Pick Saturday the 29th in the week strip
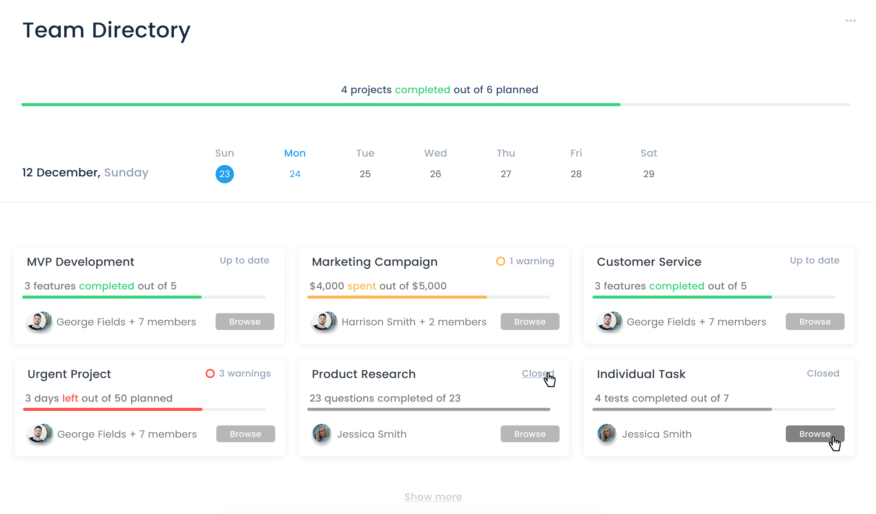 [649, 174]
